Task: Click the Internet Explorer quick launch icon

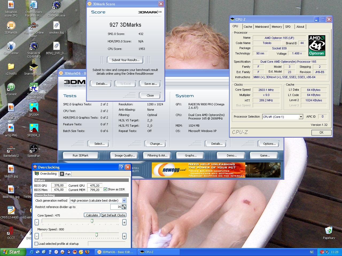Action: (x=32, y=252)
